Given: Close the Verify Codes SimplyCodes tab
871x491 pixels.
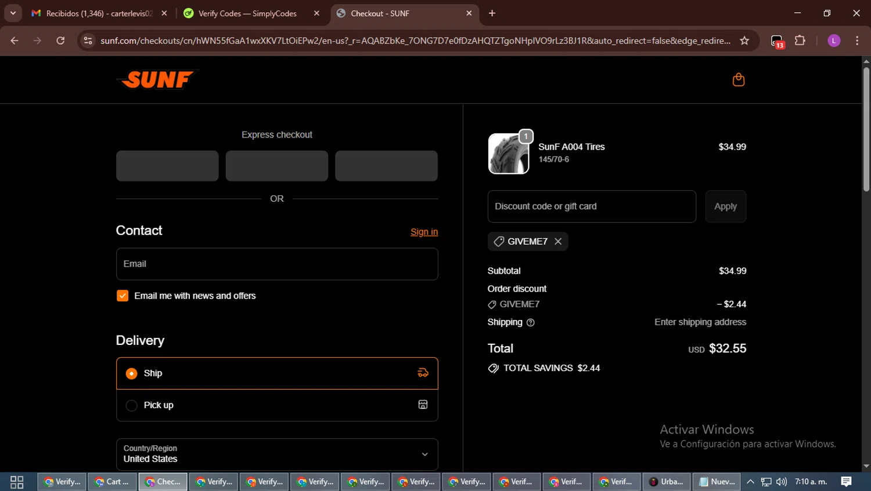Looking at the screenshot, I should (316, 13).
